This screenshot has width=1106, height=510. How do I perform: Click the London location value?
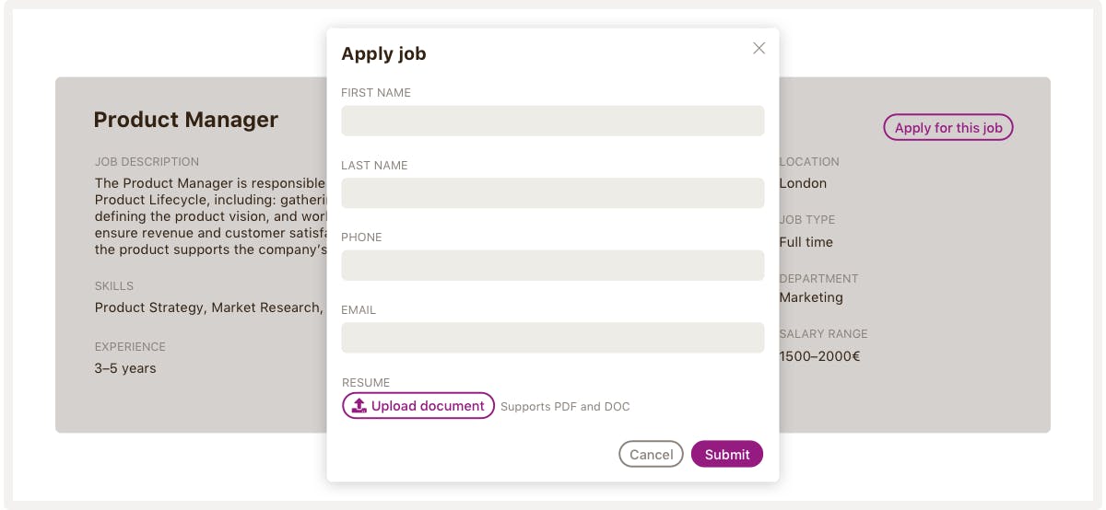click(x=803, y=183)
